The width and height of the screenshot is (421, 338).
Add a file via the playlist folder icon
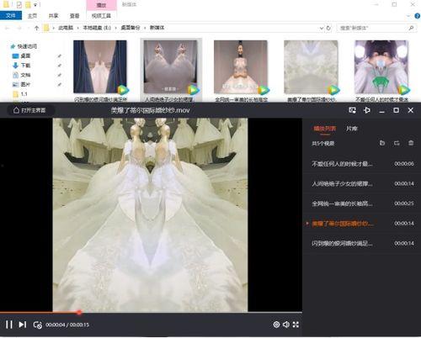coord(382,143)
